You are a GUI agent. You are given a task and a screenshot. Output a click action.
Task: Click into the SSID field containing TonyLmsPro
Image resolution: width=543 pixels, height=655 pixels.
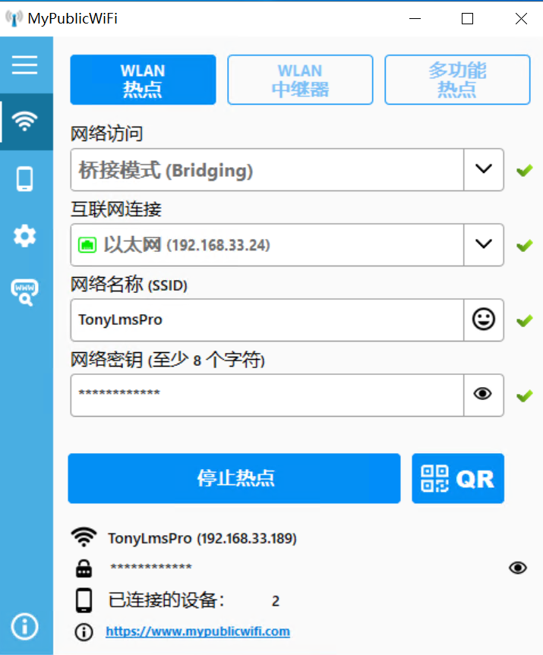[267, 320]
